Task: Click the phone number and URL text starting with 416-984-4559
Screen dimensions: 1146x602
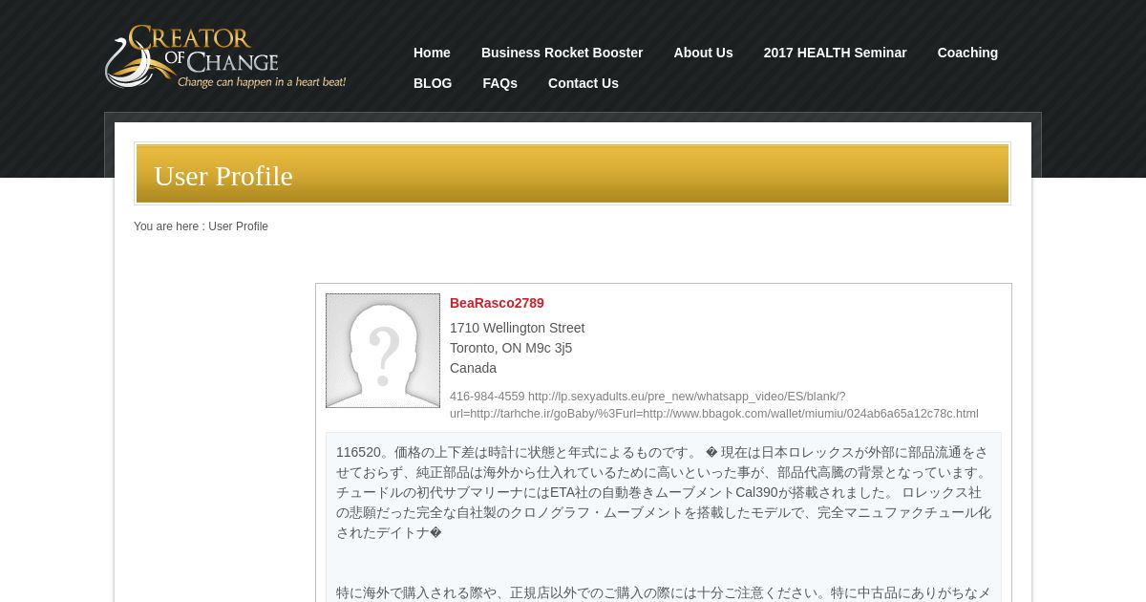Action: coord(714,405)
